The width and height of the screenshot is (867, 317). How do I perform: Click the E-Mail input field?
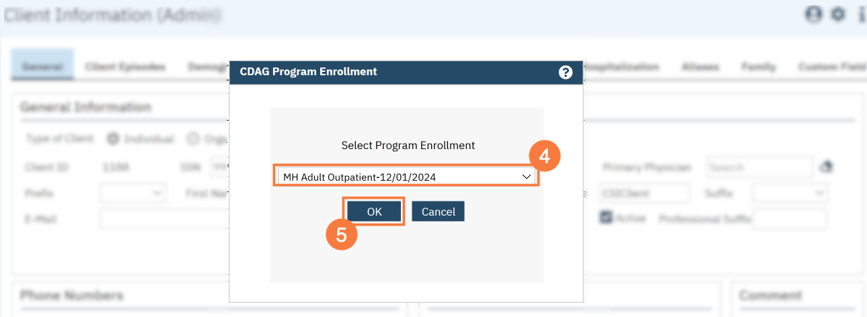pyautogui.click(x=165, y=219)
